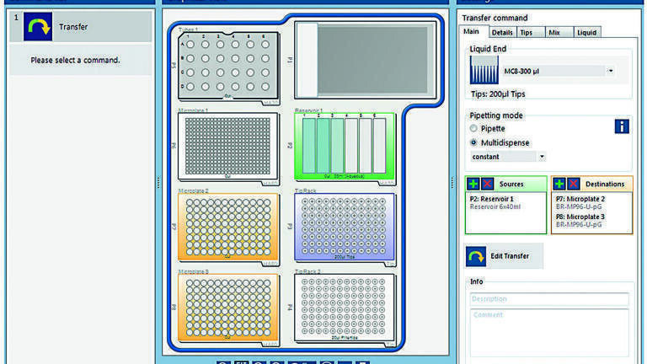
Task: Click the right panel splitter handle
Action: pos(452,182)
